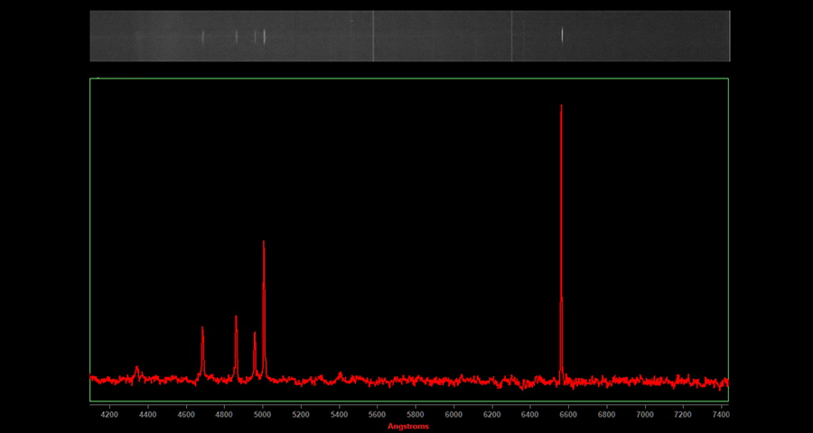Click the Angstroms axis title

pyautogui.click(x=408, y=427)
